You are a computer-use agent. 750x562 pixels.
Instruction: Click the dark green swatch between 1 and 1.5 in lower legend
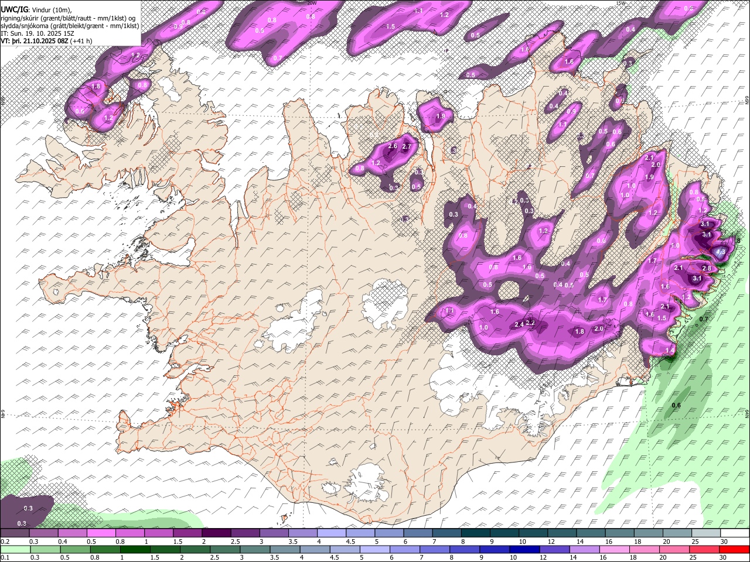pyautogui.click(x=135, y=549)
